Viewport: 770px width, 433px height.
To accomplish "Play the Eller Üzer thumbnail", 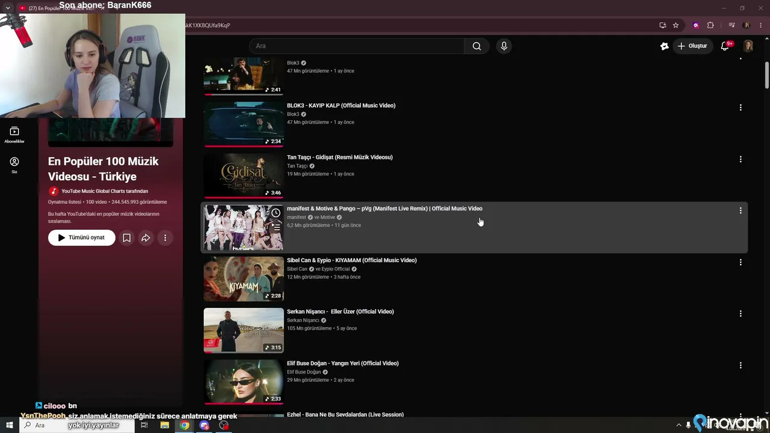I will point(244,330).
